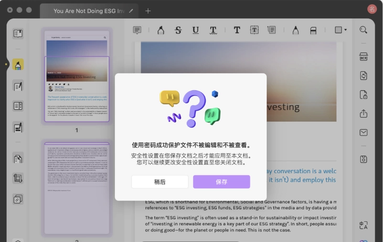The width and height of the screenshot is (383, 242).
Task: Rename the document tab with pencil icon
Action: pyautogui.click(x=131, y=11)
